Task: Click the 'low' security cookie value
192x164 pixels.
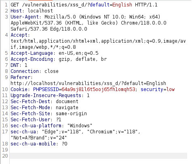Action: 171,89
